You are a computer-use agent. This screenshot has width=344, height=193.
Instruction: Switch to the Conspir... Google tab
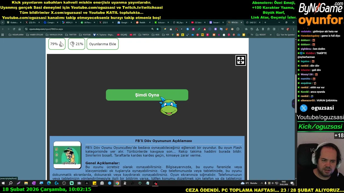pyautogui.click(x=51, y=23)
